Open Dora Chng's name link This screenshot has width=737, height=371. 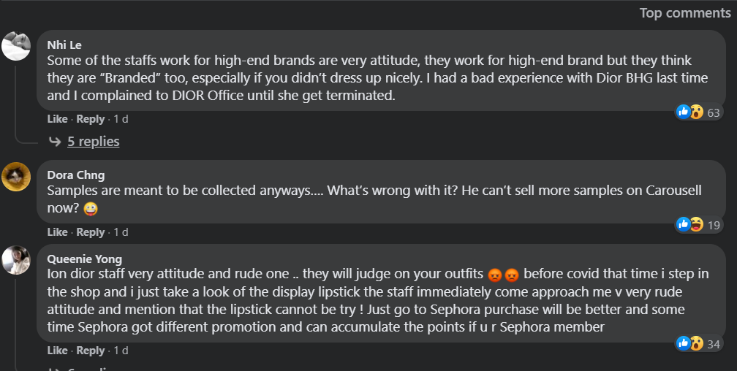pos(76,175)
